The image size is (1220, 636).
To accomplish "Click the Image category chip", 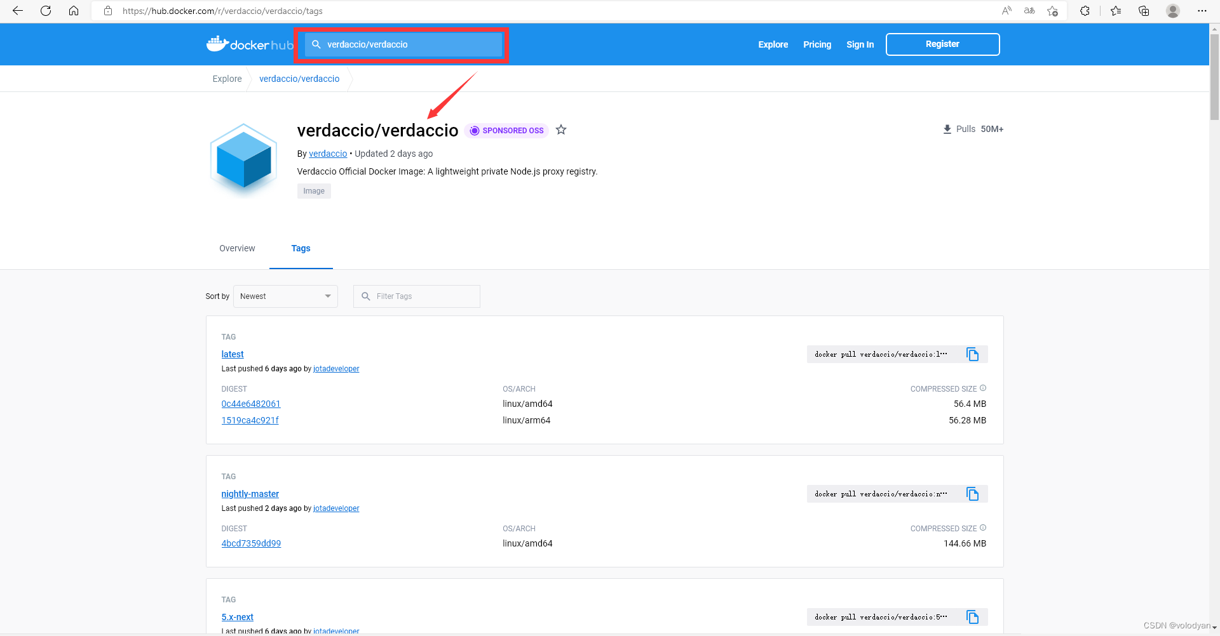I will click(314, 191).
